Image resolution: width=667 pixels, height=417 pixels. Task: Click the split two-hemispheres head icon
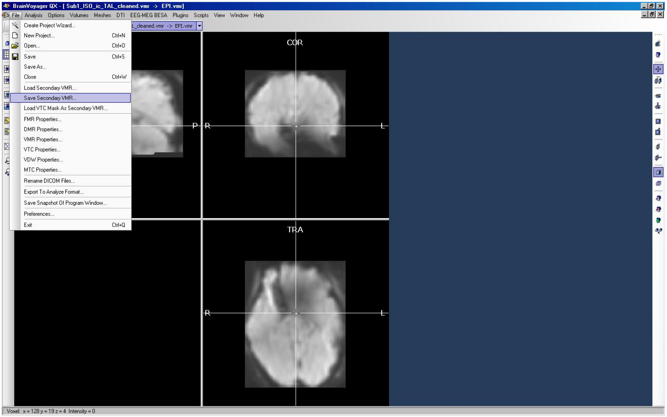click(658, 80)
